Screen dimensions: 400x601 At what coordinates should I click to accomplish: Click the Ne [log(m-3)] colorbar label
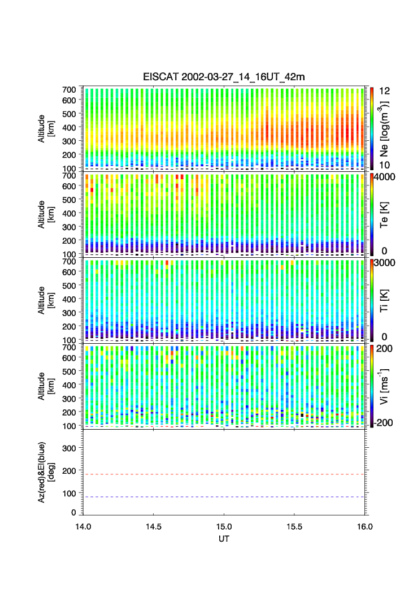click(387, 129)
